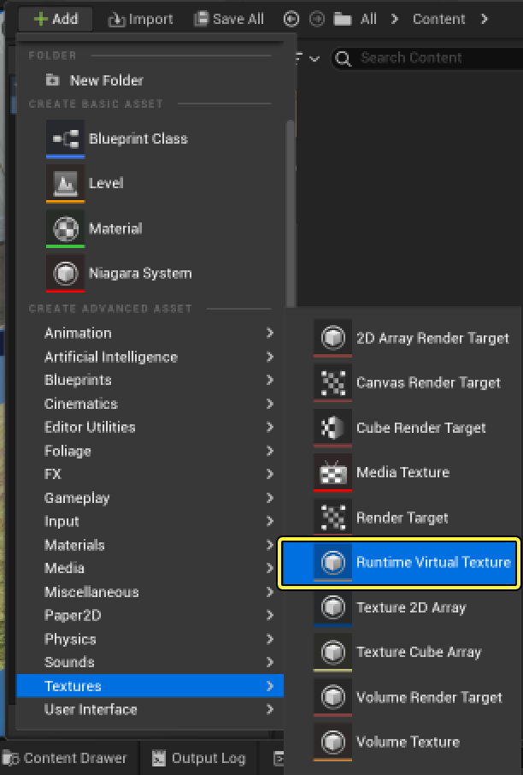523x775 pixels.
Task: Open the Gameplay submenu
Action: pyautogui.click(x=150, y=498)
